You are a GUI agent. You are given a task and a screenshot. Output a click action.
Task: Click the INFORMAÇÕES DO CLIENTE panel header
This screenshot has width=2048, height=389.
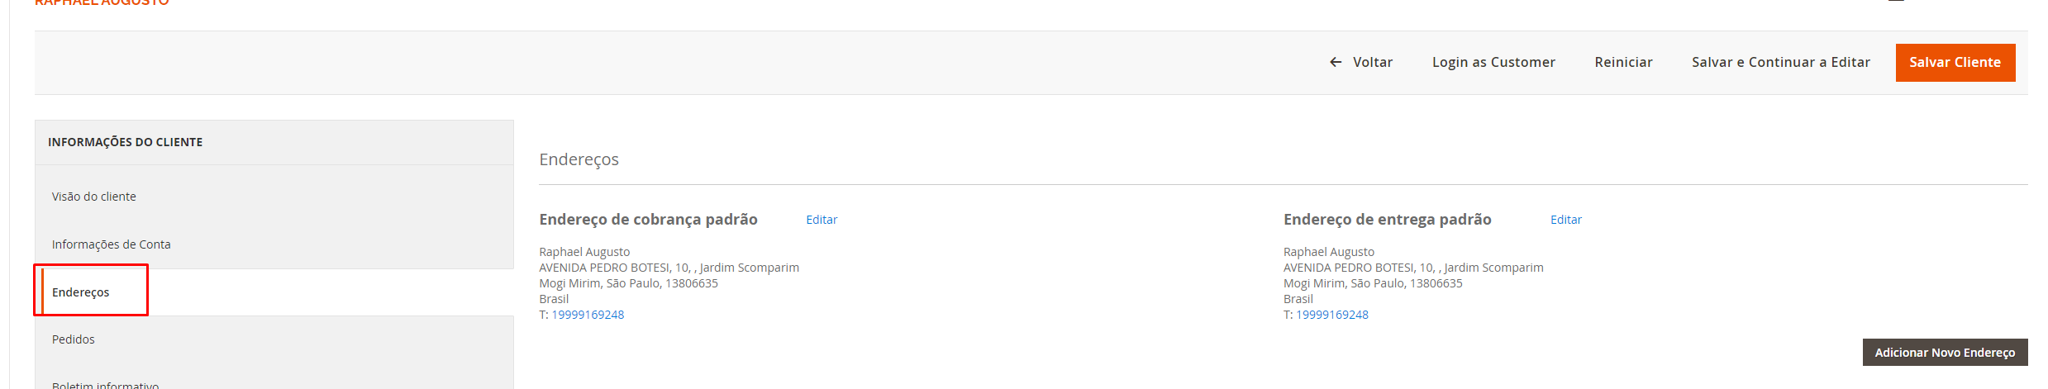[x=126, y=142]
